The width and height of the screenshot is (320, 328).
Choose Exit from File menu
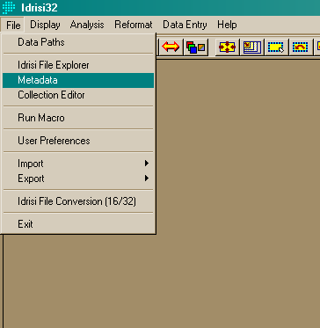[x=78, y=224]
